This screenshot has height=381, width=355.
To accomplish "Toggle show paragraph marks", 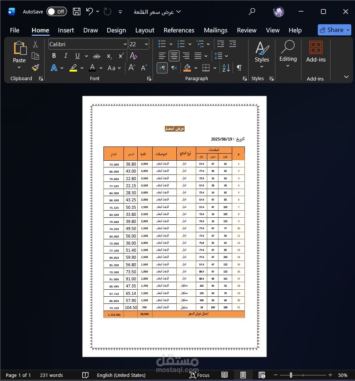I will (239, 68).
